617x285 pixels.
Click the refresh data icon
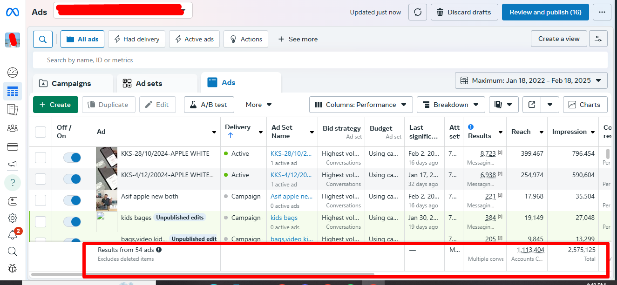click(x=417, y=12)
